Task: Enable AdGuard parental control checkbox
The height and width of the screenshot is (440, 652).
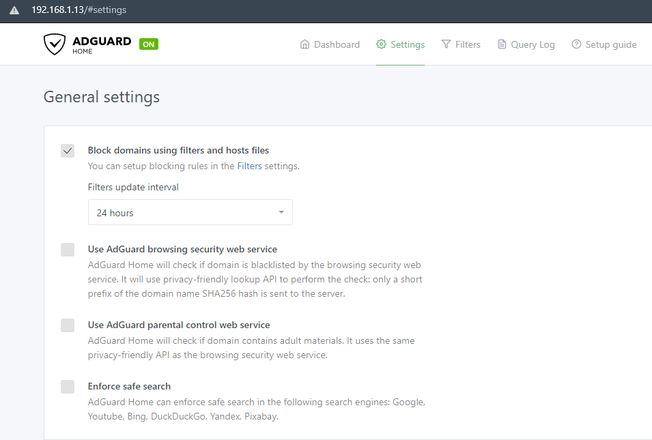Action: 68,325
